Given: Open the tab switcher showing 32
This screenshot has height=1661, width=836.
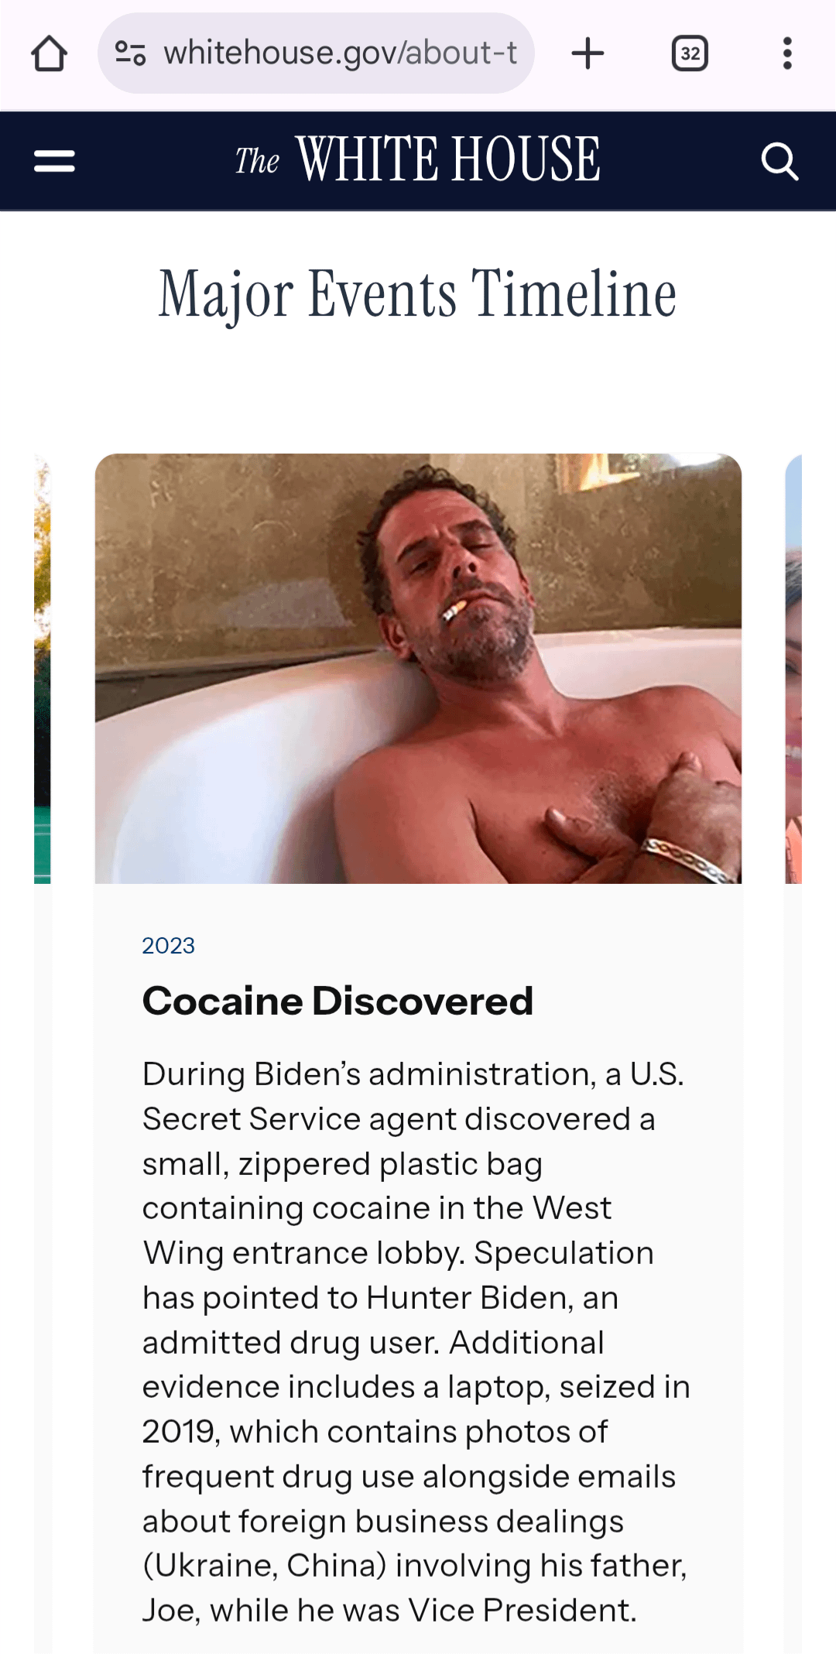Looking at the screenshot, I should point(690,53).
